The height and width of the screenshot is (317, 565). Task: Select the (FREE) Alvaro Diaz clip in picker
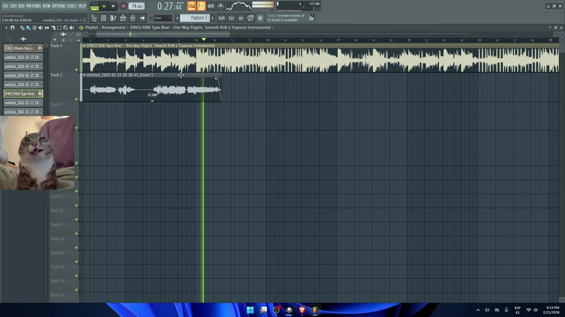pyautogui.click(x=23, y=48)
